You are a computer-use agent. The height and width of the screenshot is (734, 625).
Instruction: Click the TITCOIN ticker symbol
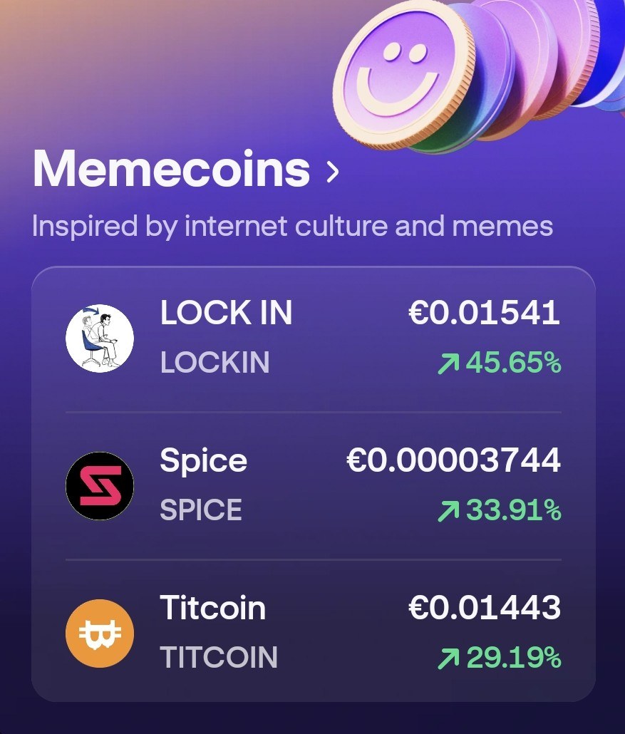pos(219,657)
